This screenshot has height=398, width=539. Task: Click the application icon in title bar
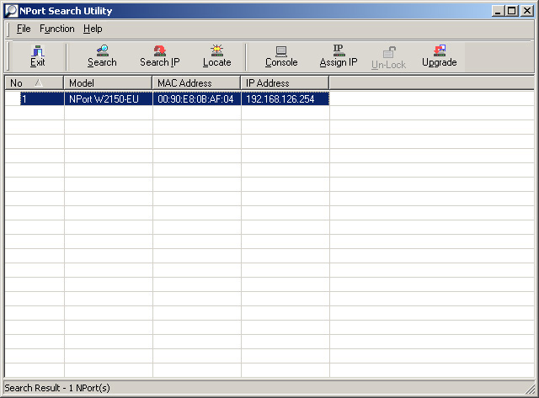(10, 11)
